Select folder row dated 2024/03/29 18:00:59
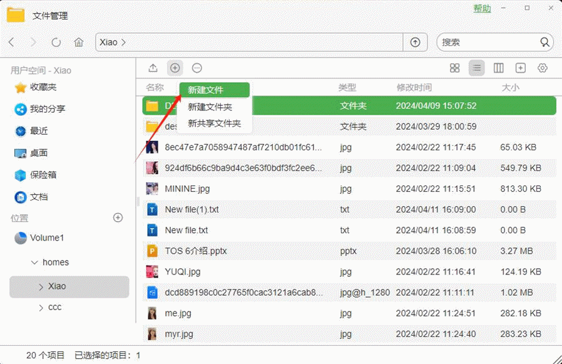The width and height of the screenshot is (562, 364). coord(349,127)
